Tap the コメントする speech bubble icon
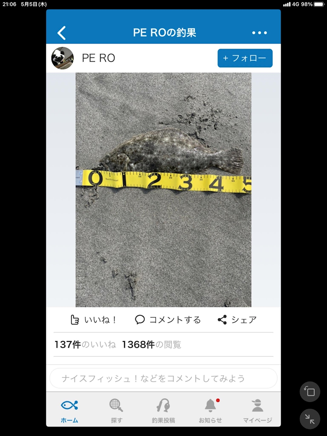This screenshot has width=327, height=436. pyautogui.click(x=140, y=320)
